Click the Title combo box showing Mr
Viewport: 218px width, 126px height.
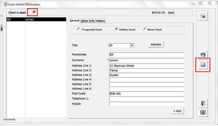click(x=121, y=45)
